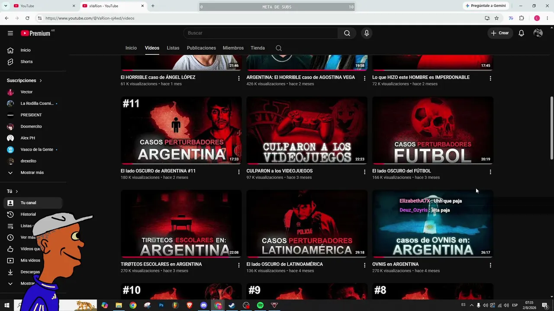Open the Alex PH subscription channel
The width and height of the screenshot is (554, 311).
point(33,138)
